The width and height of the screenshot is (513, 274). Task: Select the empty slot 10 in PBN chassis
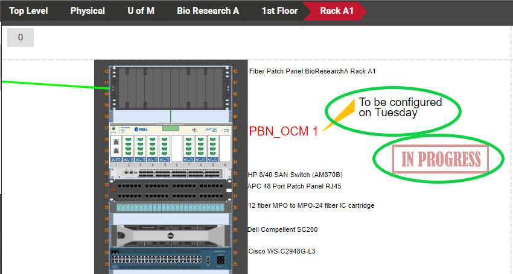click(x=225, y=149)
